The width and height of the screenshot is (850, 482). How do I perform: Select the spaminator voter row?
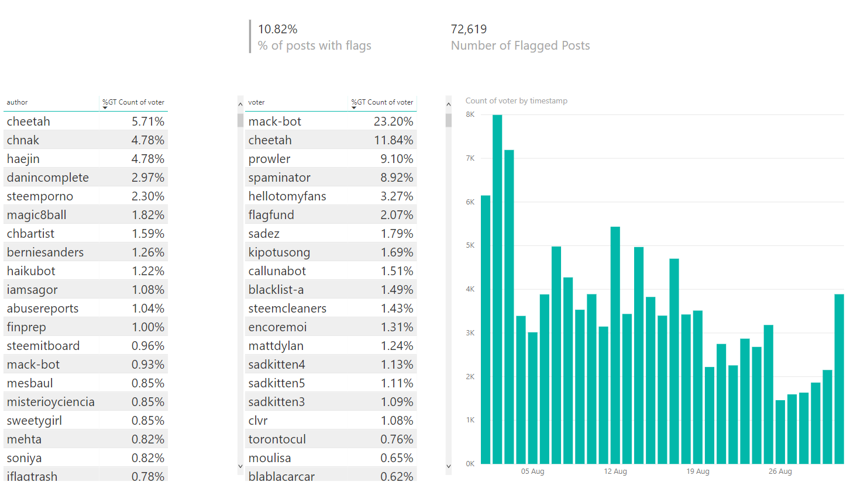tap(331, 178)
